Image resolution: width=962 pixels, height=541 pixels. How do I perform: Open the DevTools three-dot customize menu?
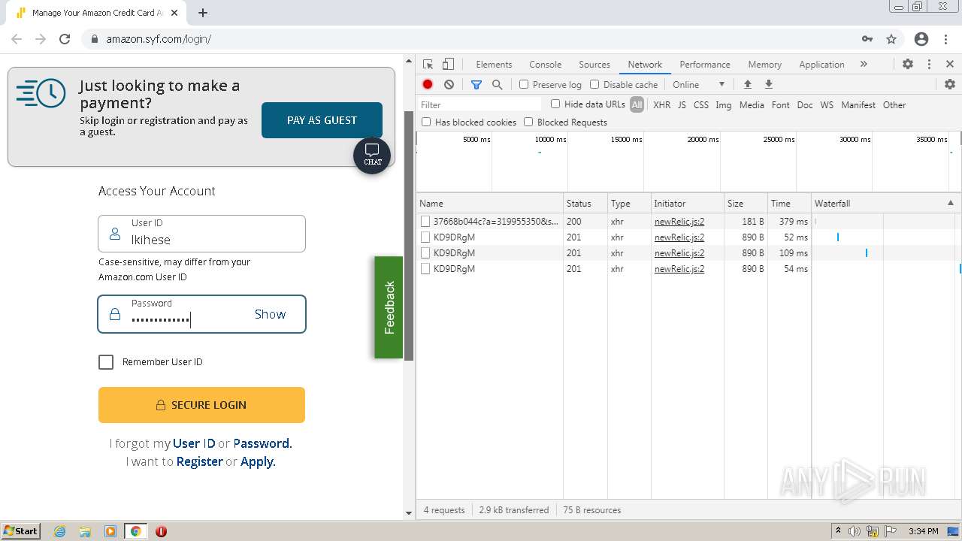click(929, 65)
